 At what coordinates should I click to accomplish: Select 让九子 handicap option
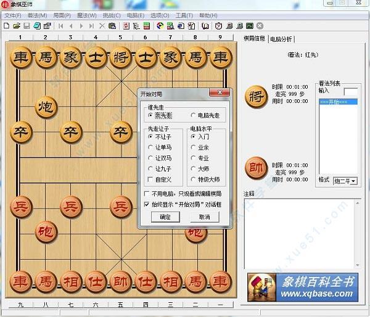[x=160, y=168]
